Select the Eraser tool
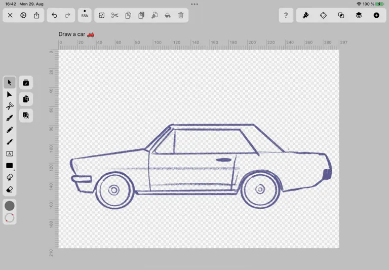 10,189
